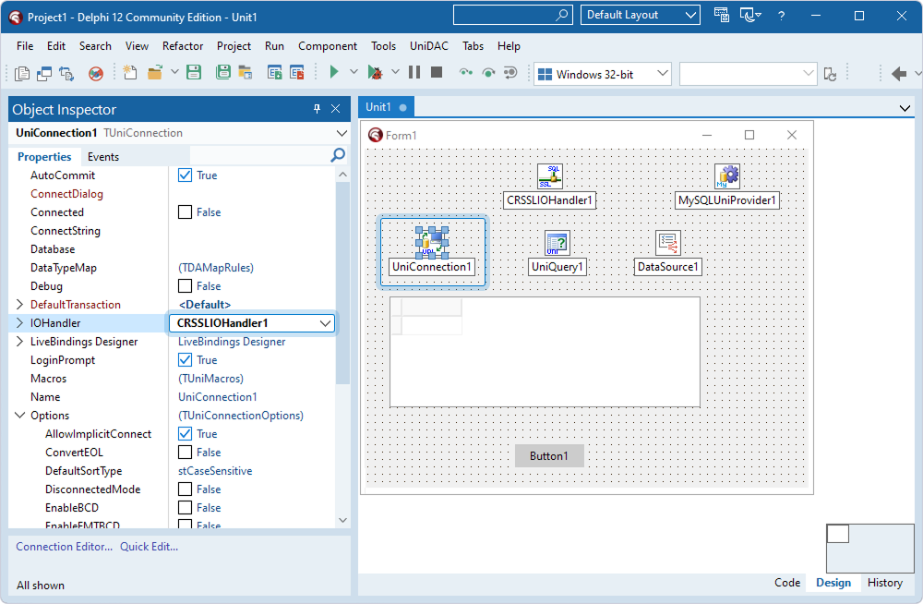Click Remove File from Project icon
Viewport: 923px width, 604px height.
[x=297, y=72]
